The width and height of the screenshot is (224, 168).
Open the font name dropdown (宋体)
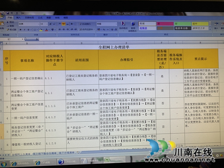pyautogui.click(x=39, y=24)
